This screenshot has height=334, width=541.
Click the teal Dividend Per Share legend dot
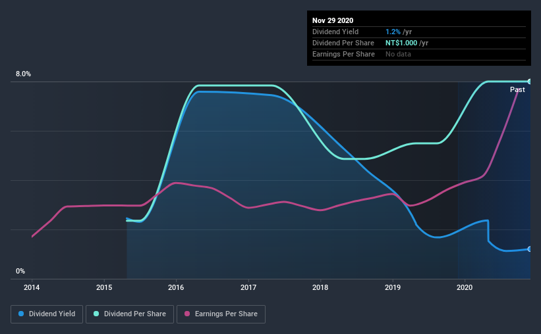96,314
